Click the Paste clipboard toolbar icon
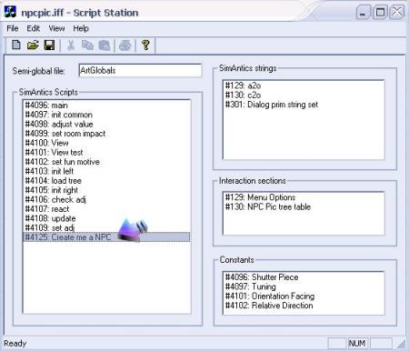409x352 pixels. (x=105, y=45)
